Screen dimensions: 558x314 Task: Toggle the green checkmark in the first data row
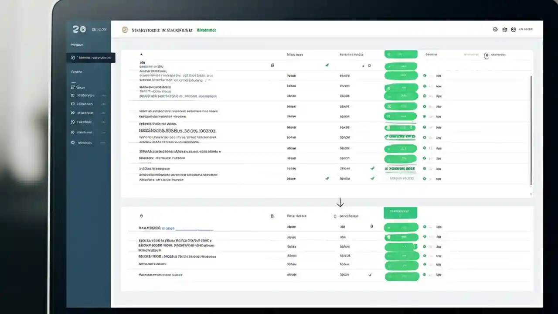click(327, 65)
